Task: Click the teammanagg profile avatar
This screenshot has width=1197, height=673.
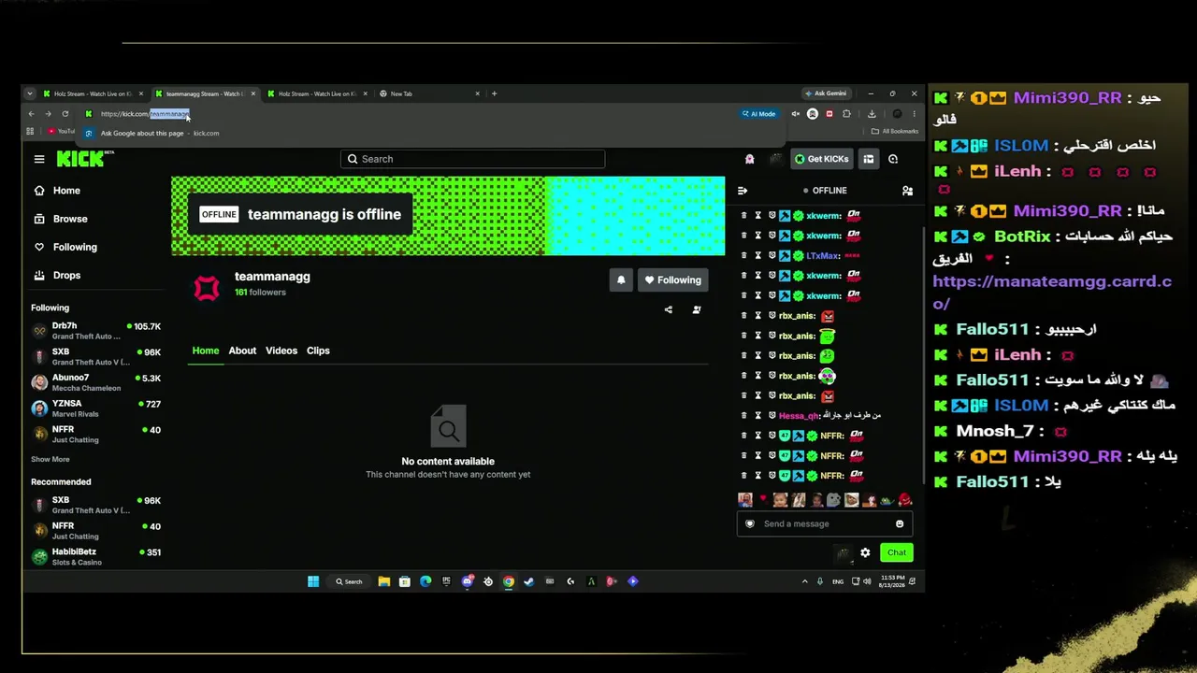Action: [207, 288]
